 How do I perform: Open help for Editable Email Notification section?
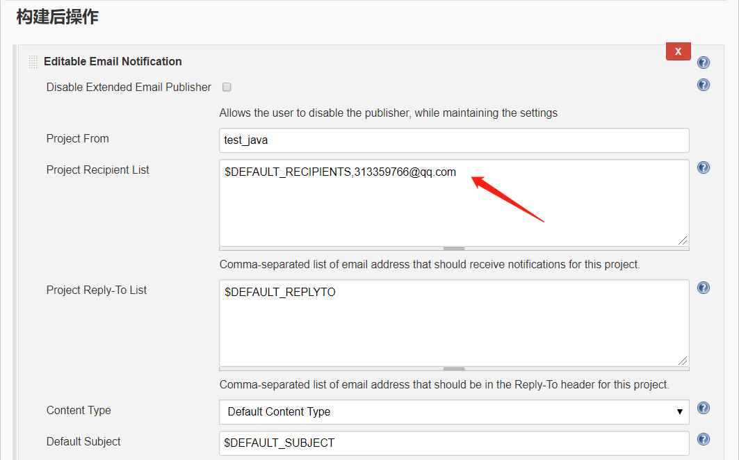tap(703, 63)
